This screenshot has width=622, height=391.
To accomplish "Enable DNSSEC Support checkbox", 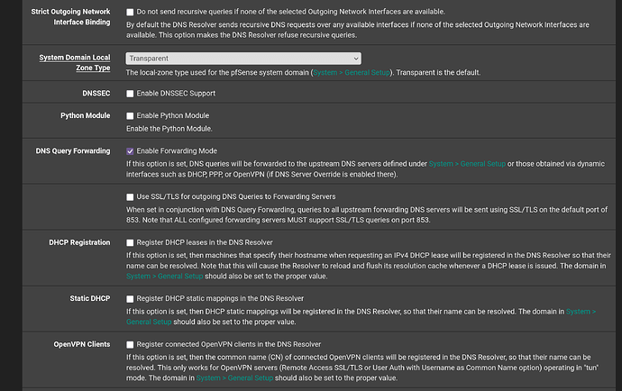I will (131, 93).
